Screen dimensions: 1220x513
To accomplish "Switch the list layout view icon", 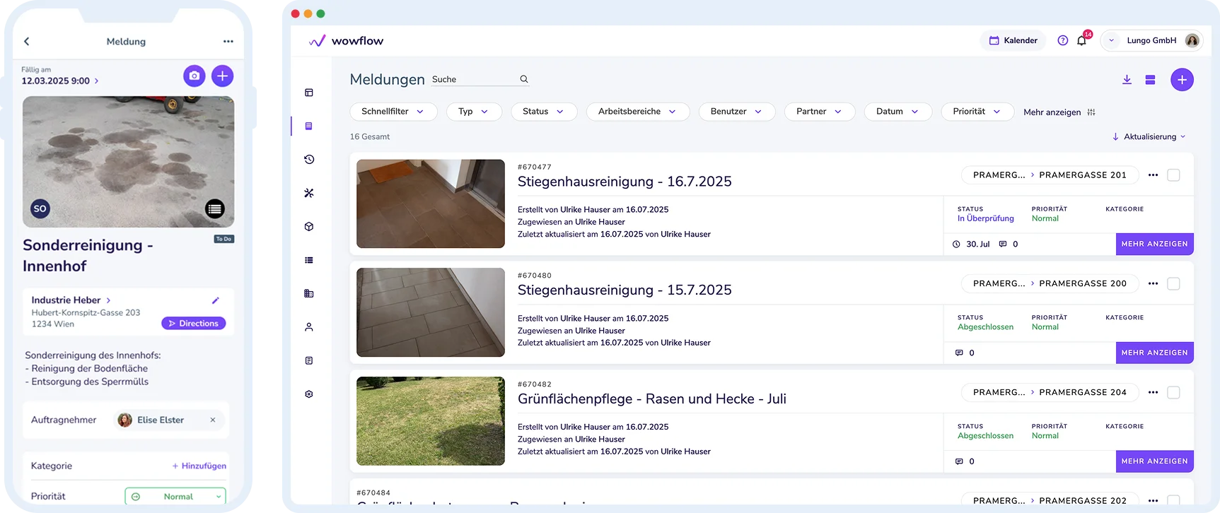I will (x=1150, y=80).
